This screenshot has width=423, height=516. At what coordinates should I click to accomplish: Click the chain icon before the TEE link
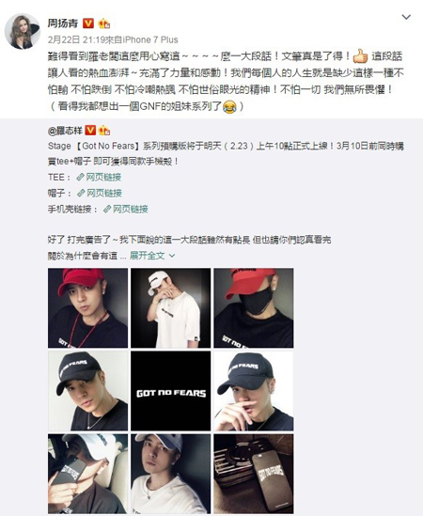(x=80, y=178)
